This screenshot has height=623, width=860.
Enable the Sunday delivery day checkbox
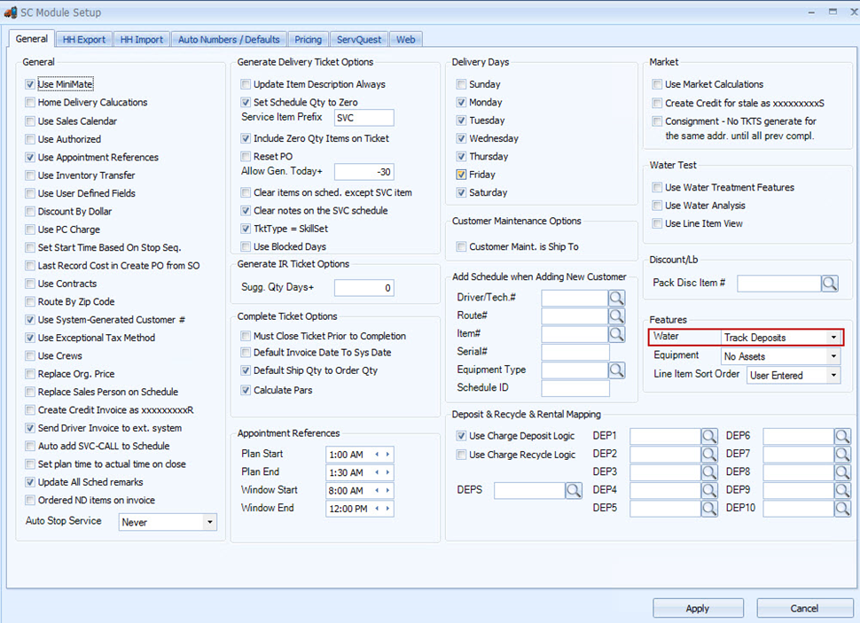(461, 84)
